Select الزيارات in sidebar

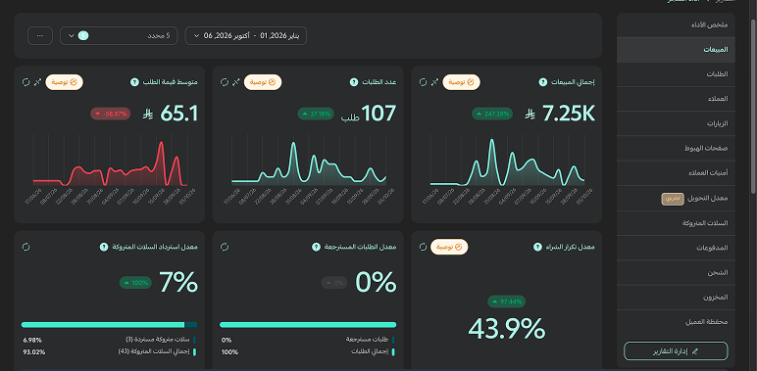coord(676,123)
